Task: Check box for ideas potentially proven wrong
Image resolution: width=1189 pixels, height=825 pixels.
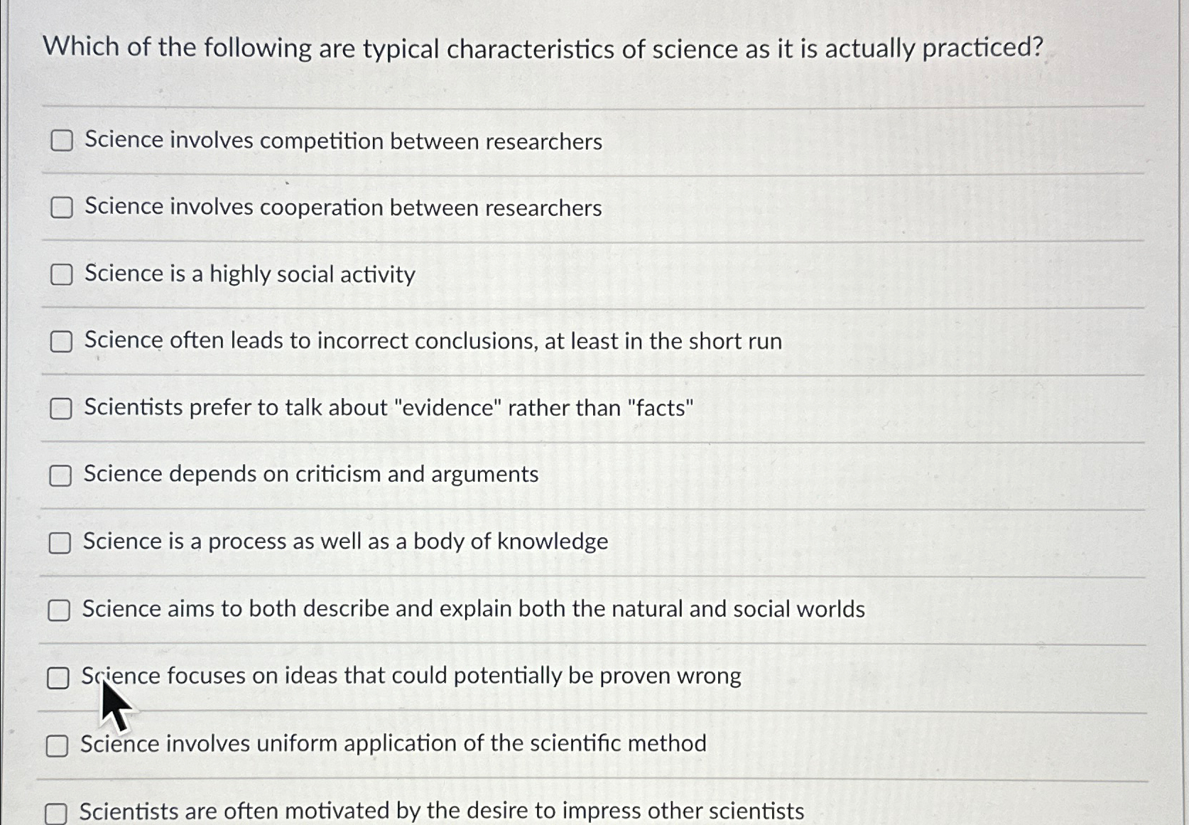Action: (58, 678)
